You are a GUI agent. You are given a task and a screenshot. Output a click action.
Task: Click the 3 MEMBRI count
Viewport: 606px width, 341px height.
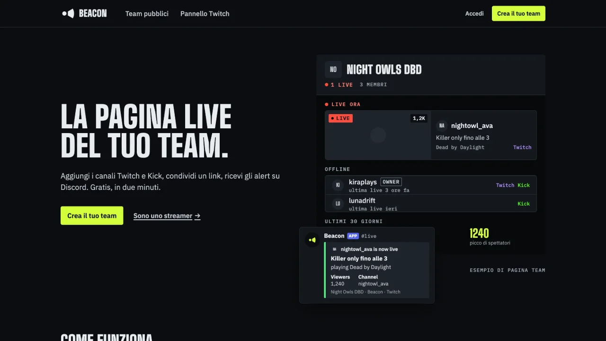374,85
